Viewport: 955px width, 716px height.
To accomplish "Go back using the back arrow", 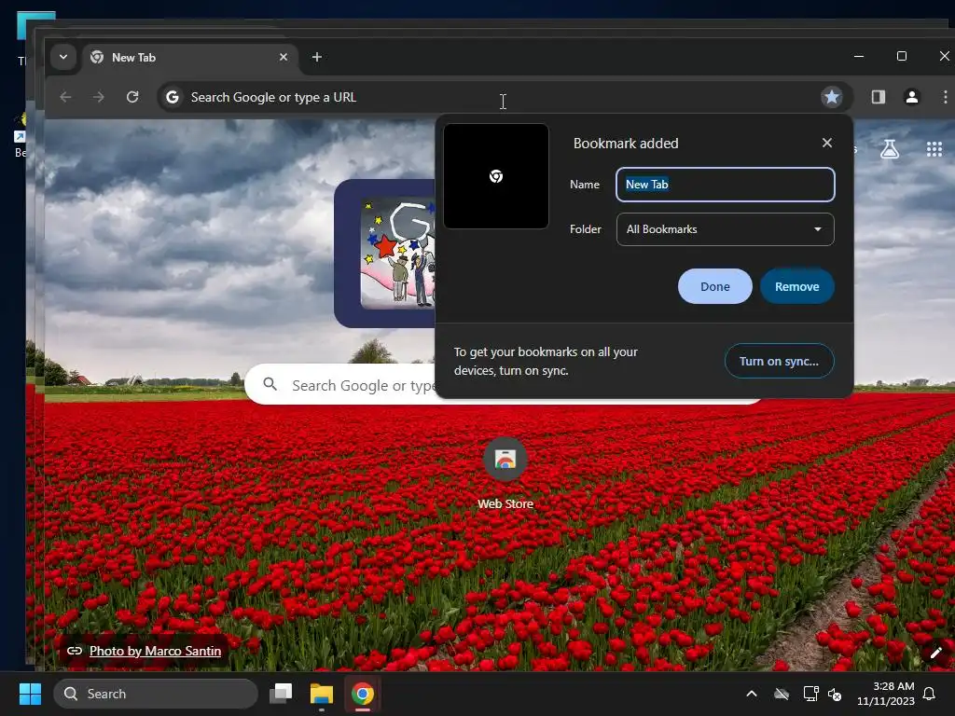I will coord(66,97).
